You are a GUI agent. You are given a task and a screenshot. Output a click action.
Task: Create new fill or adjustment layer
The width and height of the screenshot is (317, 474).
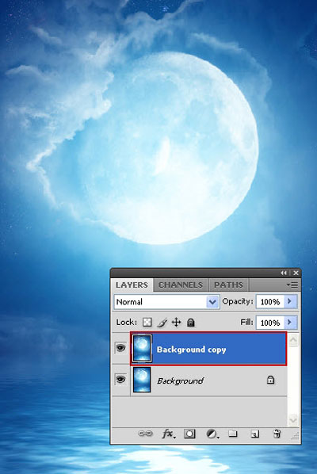212,434
